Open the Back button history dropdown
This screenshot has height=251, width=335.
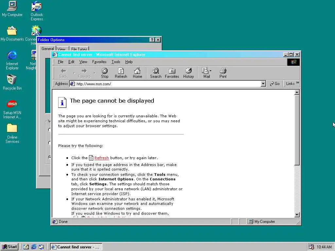coord(74,73)
